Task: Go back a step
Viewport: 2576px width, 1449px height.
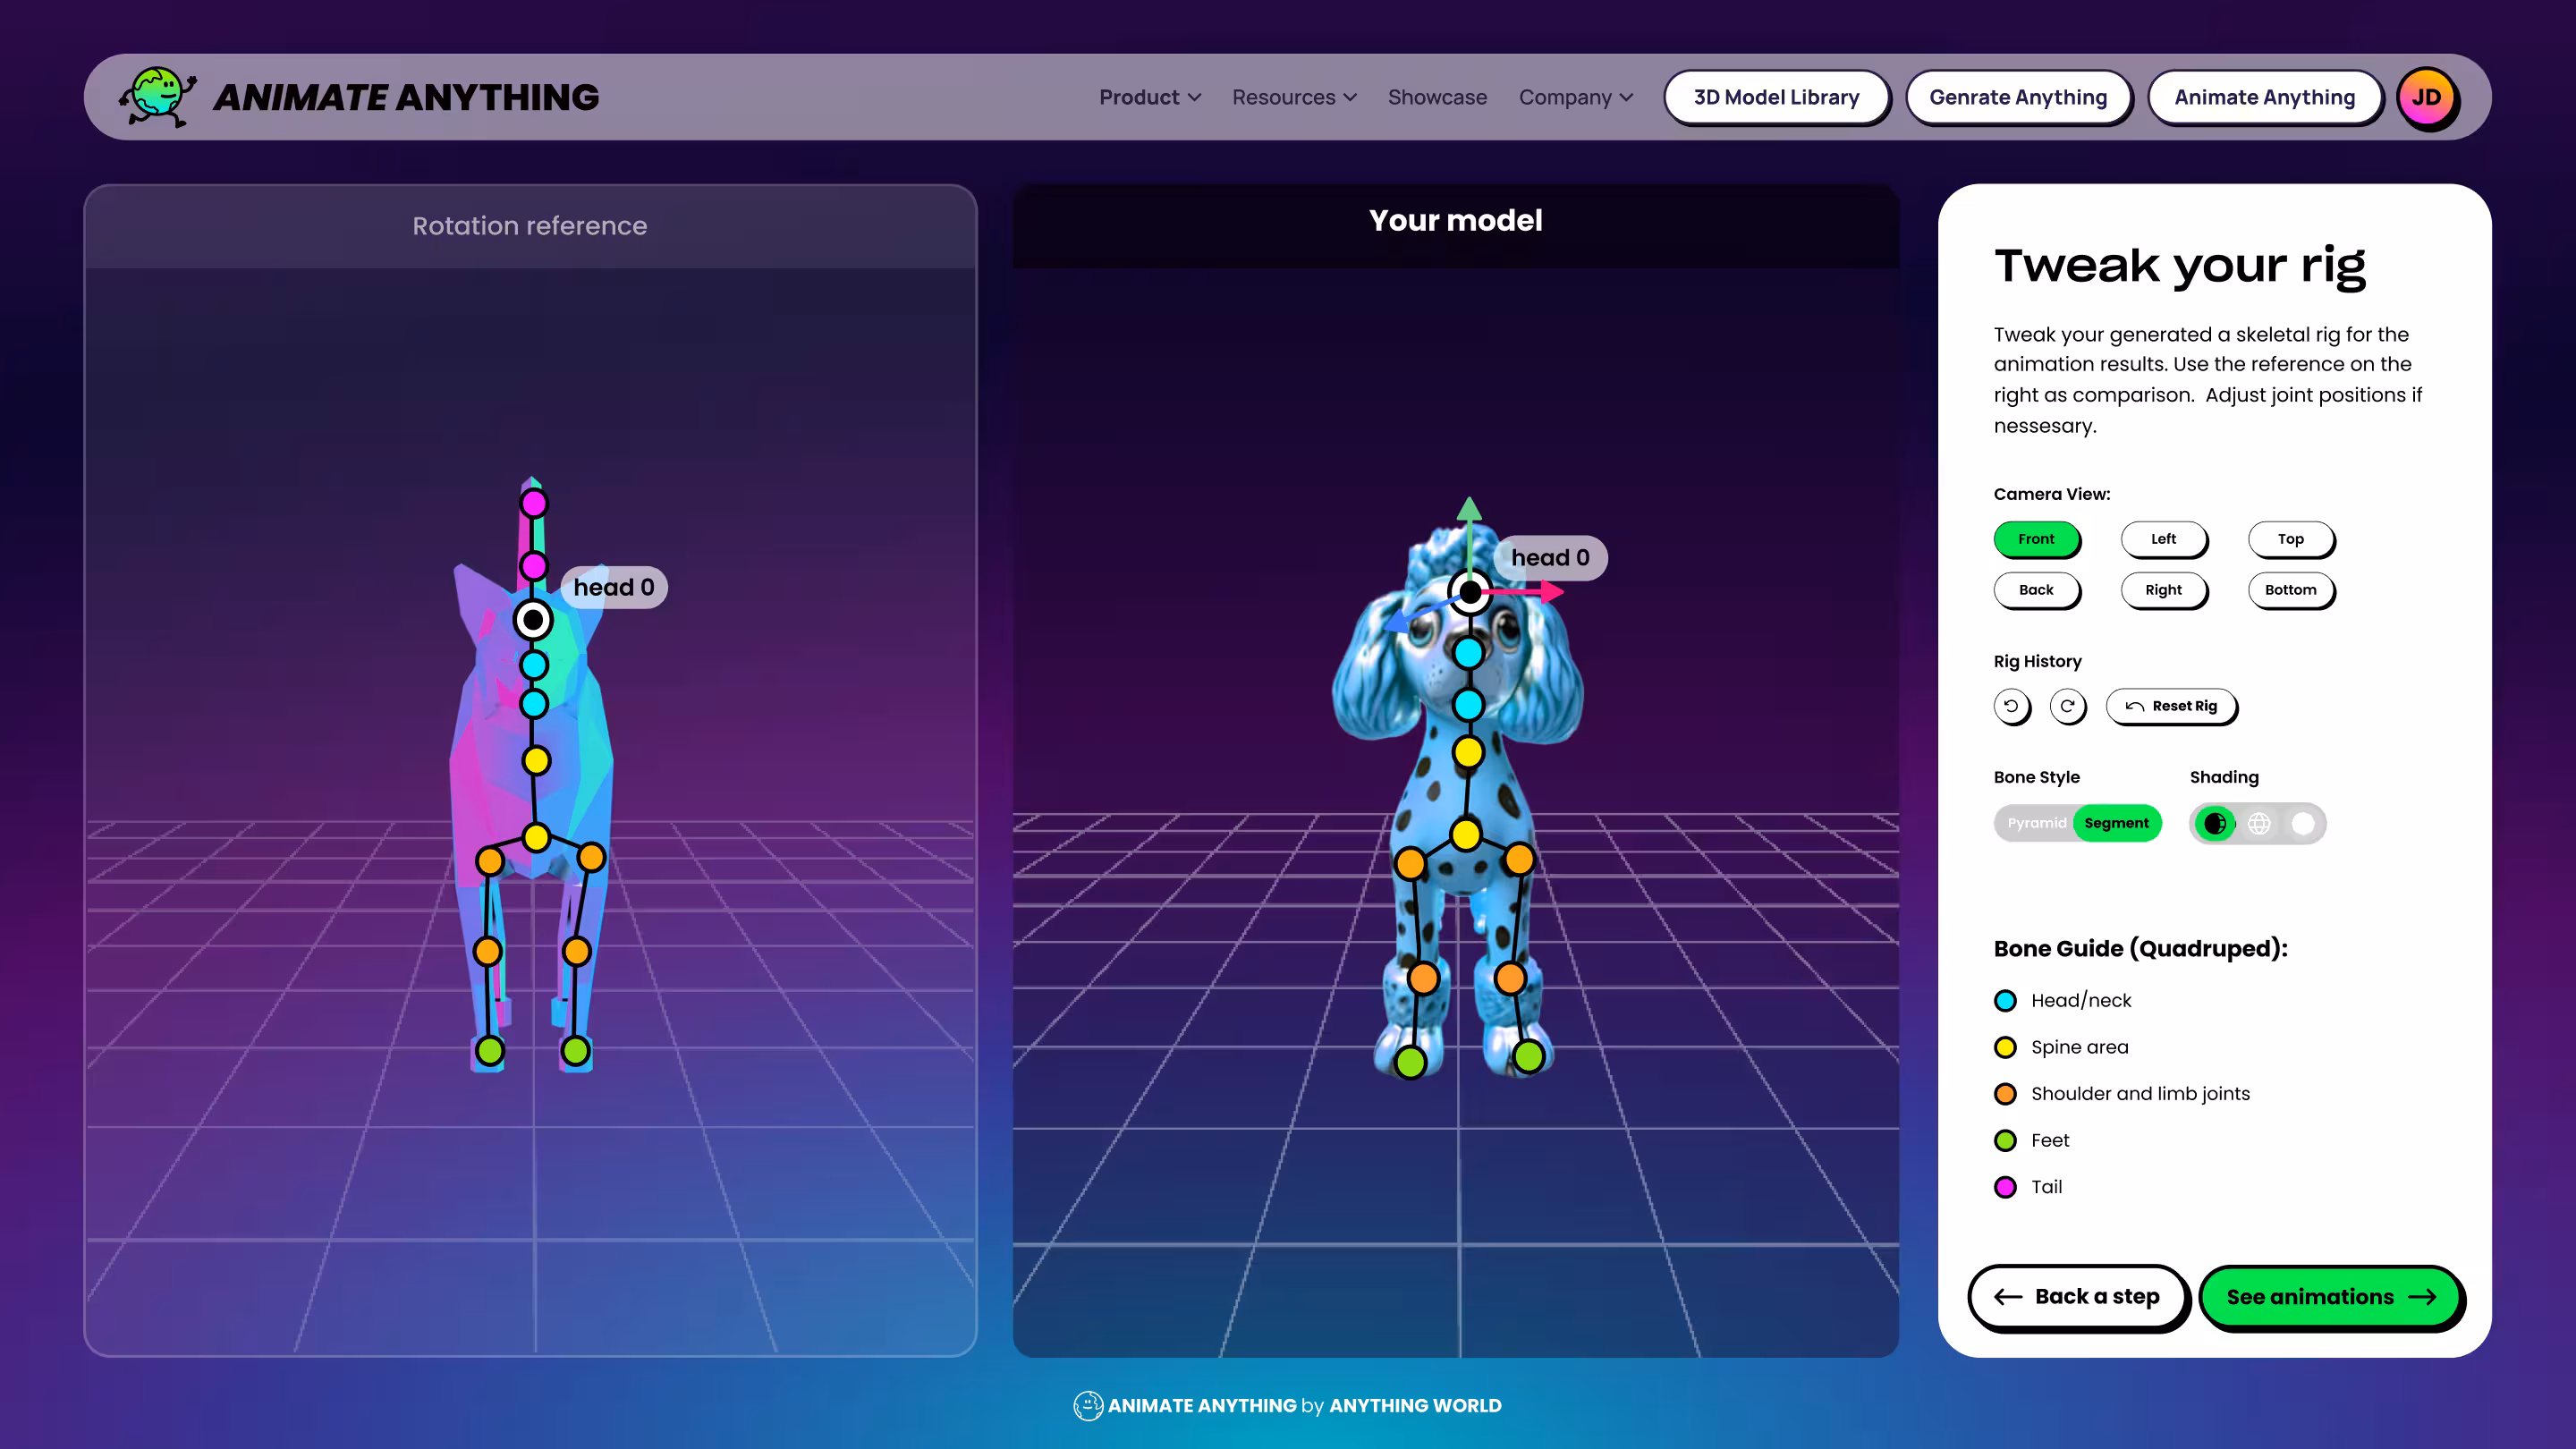Action: coord(2078,1297)
